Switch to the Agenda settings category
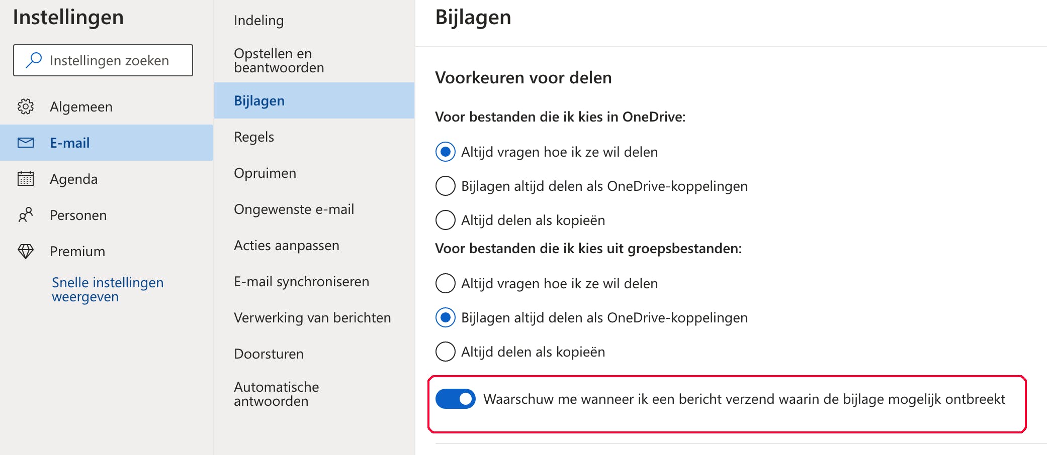This screenshot has height=455, width=1047. (x=73, y=179)
